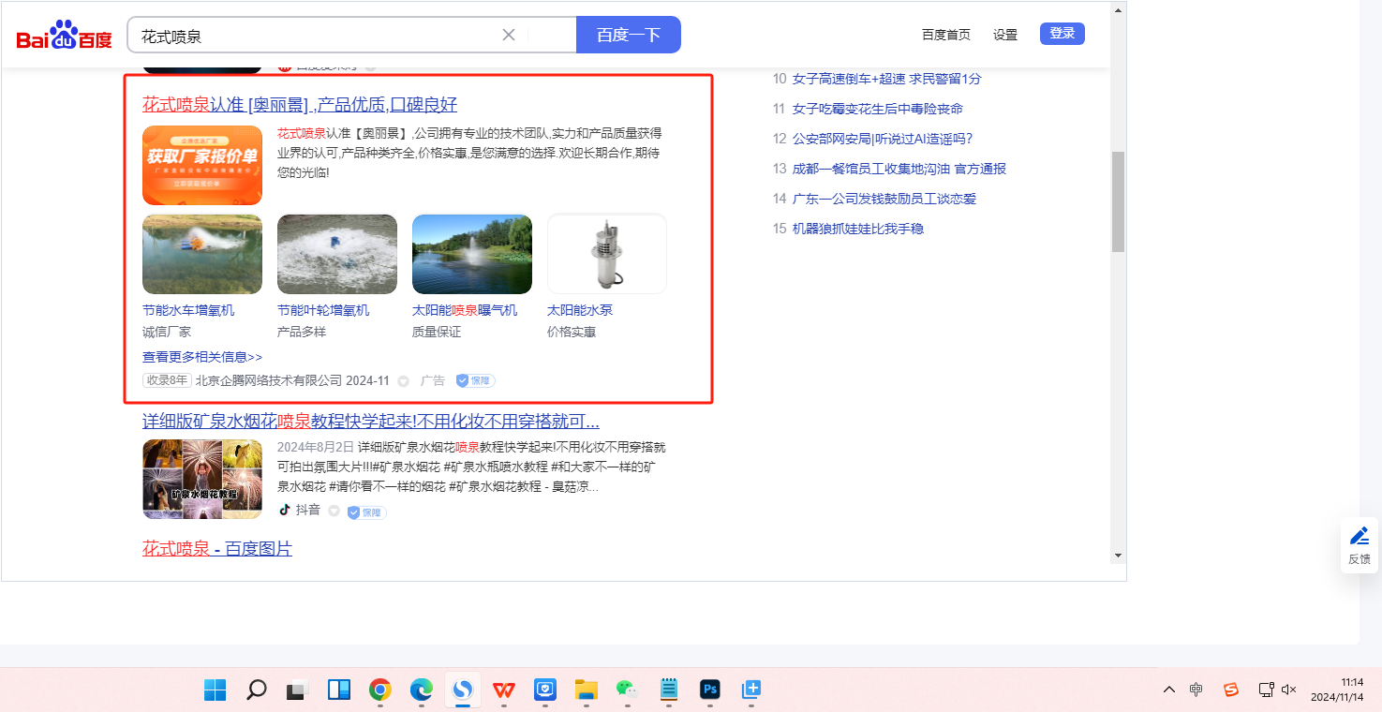Expand the hidden system tray icons chevron
Image resolution: width=1382 pixels, height=712 pixels.
pyautogui.click(x=1168, y=690)
